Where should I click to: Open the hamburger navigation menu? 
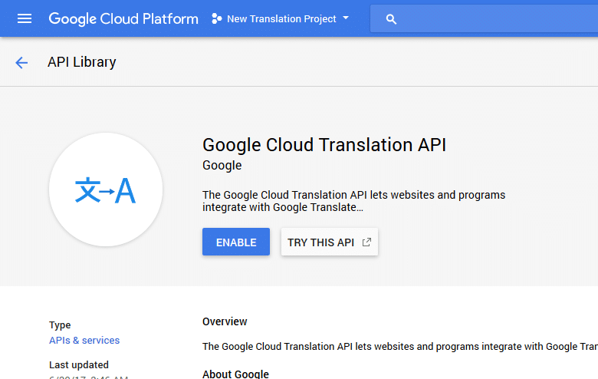point(25,18)
